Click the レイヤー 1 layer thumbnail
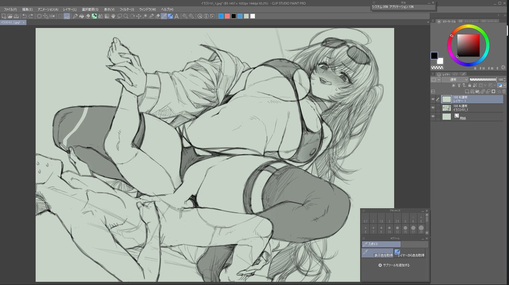Screen dimensions: 509x285 447,99
